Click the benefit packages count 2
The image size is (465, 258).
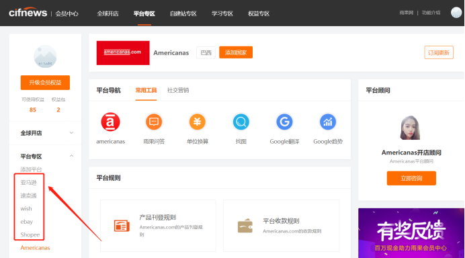pyautogui.click(x=58, y=110)
